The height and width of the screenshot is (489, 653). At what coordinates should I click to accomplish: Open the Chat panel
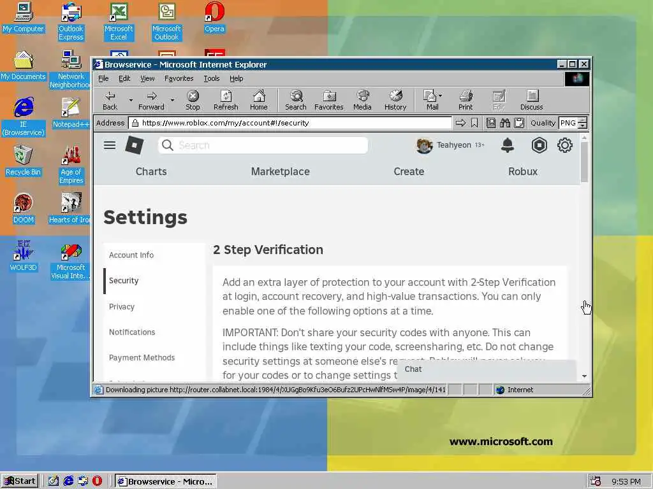point(487,369)
